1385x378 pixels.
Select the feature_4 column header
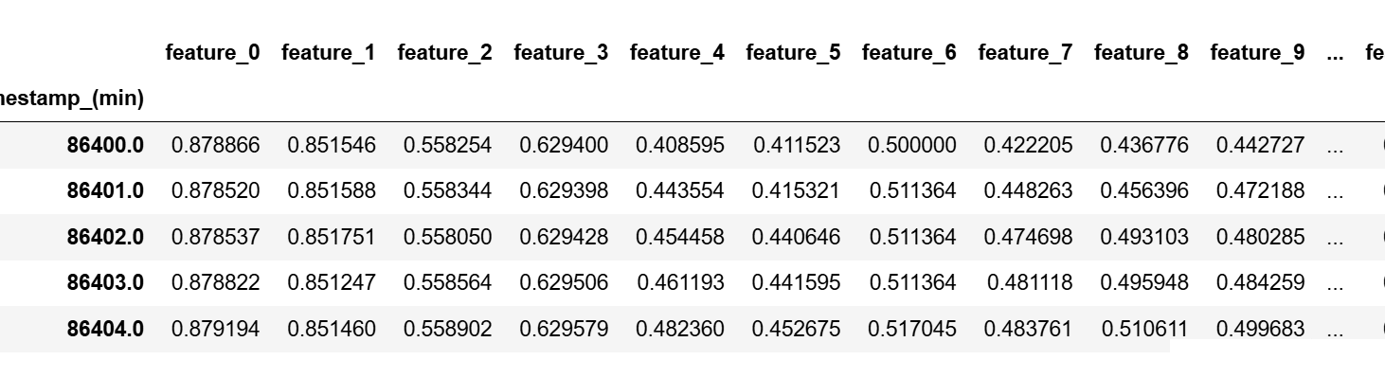tap(677, 53)
